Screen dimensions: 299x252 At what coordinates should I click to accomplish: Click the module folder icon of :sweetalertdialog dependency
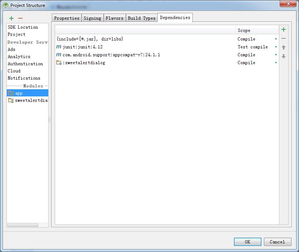[59, 63]
